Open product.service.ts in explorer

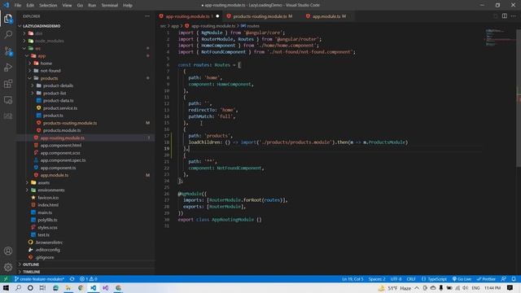(59, 108)
